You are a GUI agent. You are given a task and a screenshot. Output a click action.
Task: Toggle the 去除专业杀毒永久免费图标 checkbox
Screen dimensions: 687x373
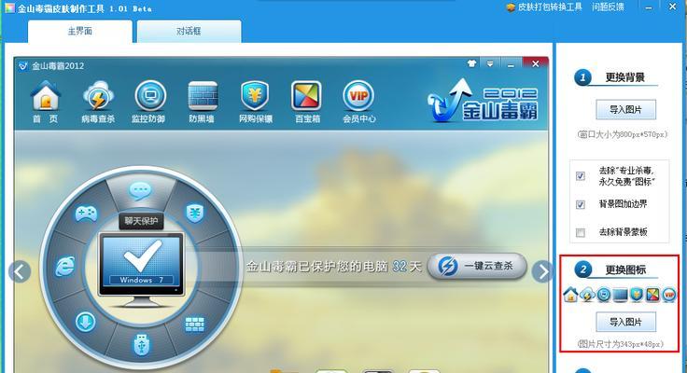pyautogui.click(x=581, y=176)
